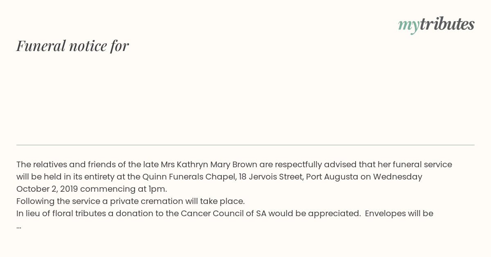Click the date 'October 2, 2019'
This screenshot has width=491, height=257.
pos(47,189)
